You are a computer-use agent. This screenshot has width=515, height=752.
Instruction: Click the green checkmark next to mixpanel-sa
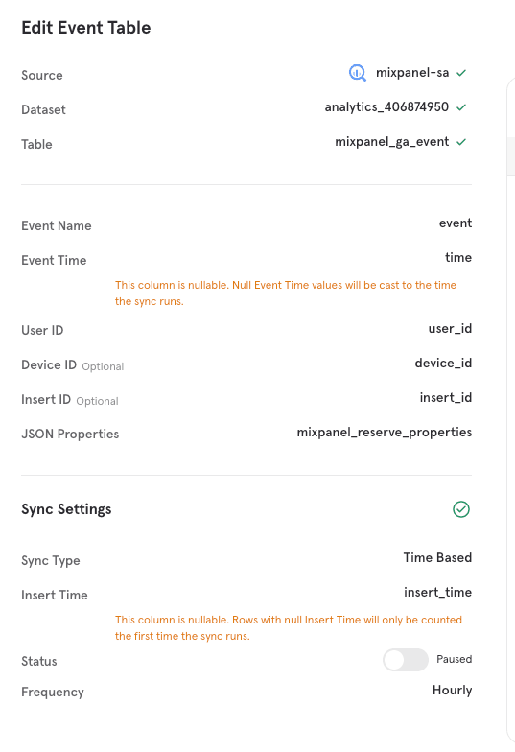[461, 73]
